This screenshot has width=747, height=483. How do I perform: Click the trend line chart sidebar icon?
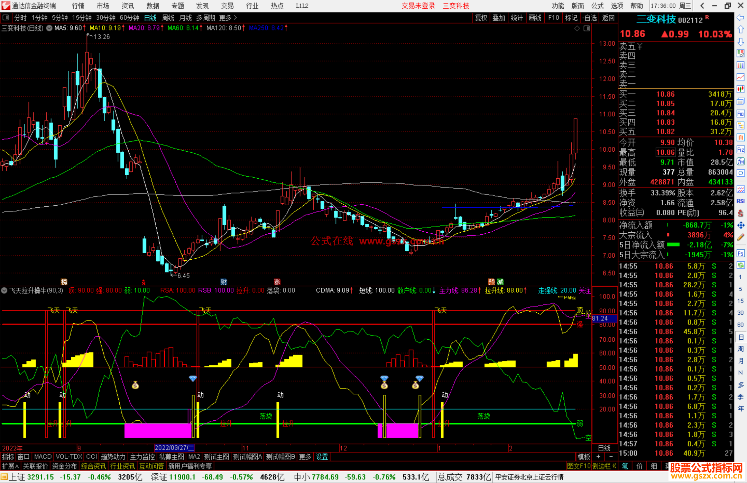740,77
